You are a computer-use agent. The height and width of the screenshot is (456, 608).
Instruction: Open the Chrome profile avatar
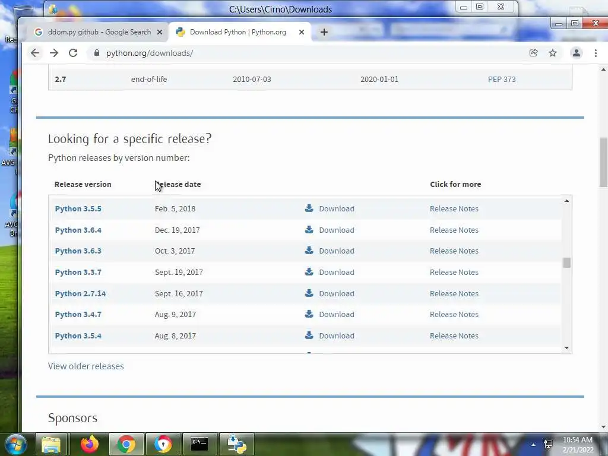click(x=577, y=53)
